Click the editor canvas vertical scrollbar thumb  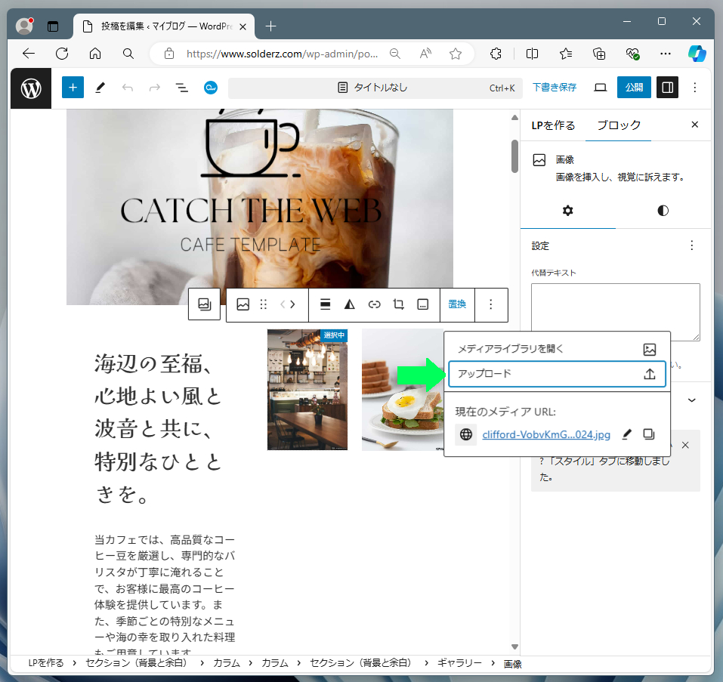[x=514, y=156]
